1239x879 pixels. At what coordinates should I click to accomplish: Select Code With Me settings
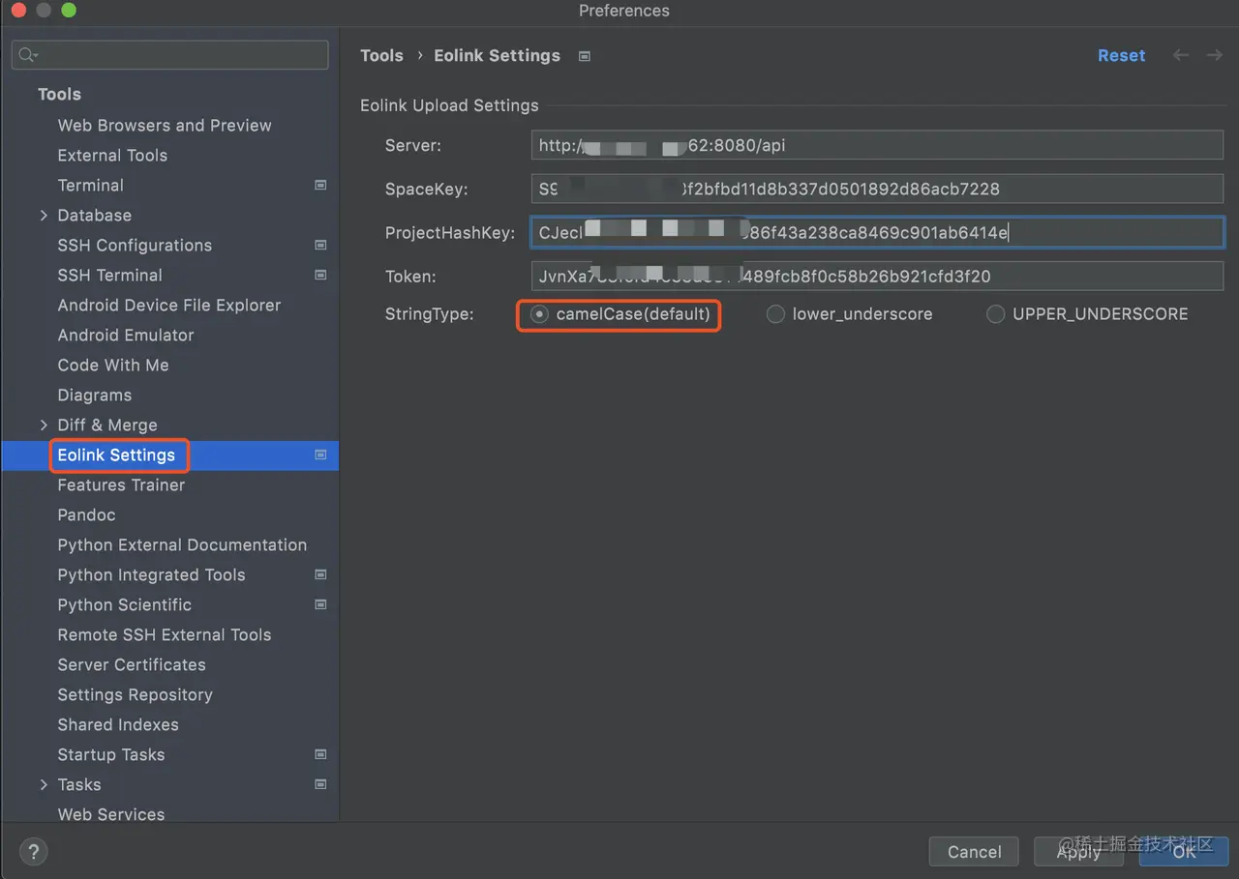point(113,365)
